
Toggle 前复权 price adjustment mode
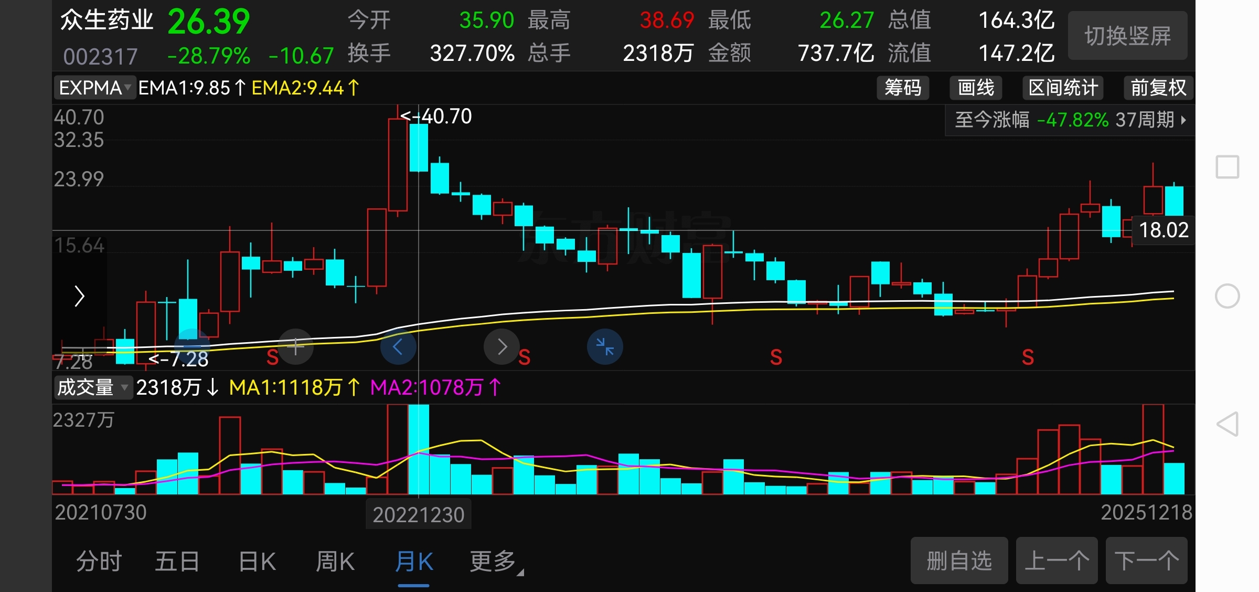coord(1158,88)
